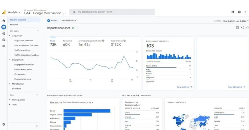Click the Analytics logo icon
Image resolution: width=249 pixels, height=130 pixels.
(4, 12)
